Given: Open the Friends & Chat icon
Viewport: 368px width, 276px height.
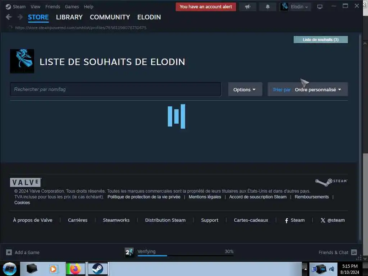Looking at the screenshot, I should pyautogui.click(x=354, y=252).
